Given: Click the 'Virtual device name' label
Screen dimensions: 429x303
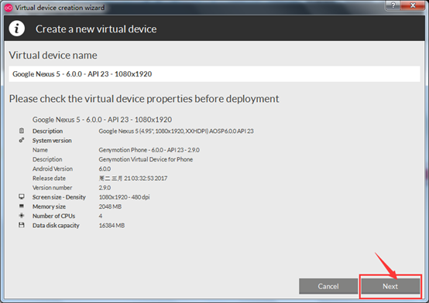Looking at the screenshot, I should tap(53, 55).
